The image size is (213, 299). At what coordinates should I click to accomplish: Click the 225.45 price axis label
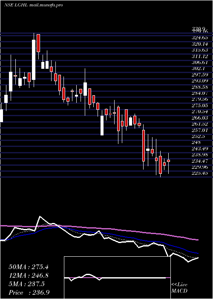tap(200, 173)
